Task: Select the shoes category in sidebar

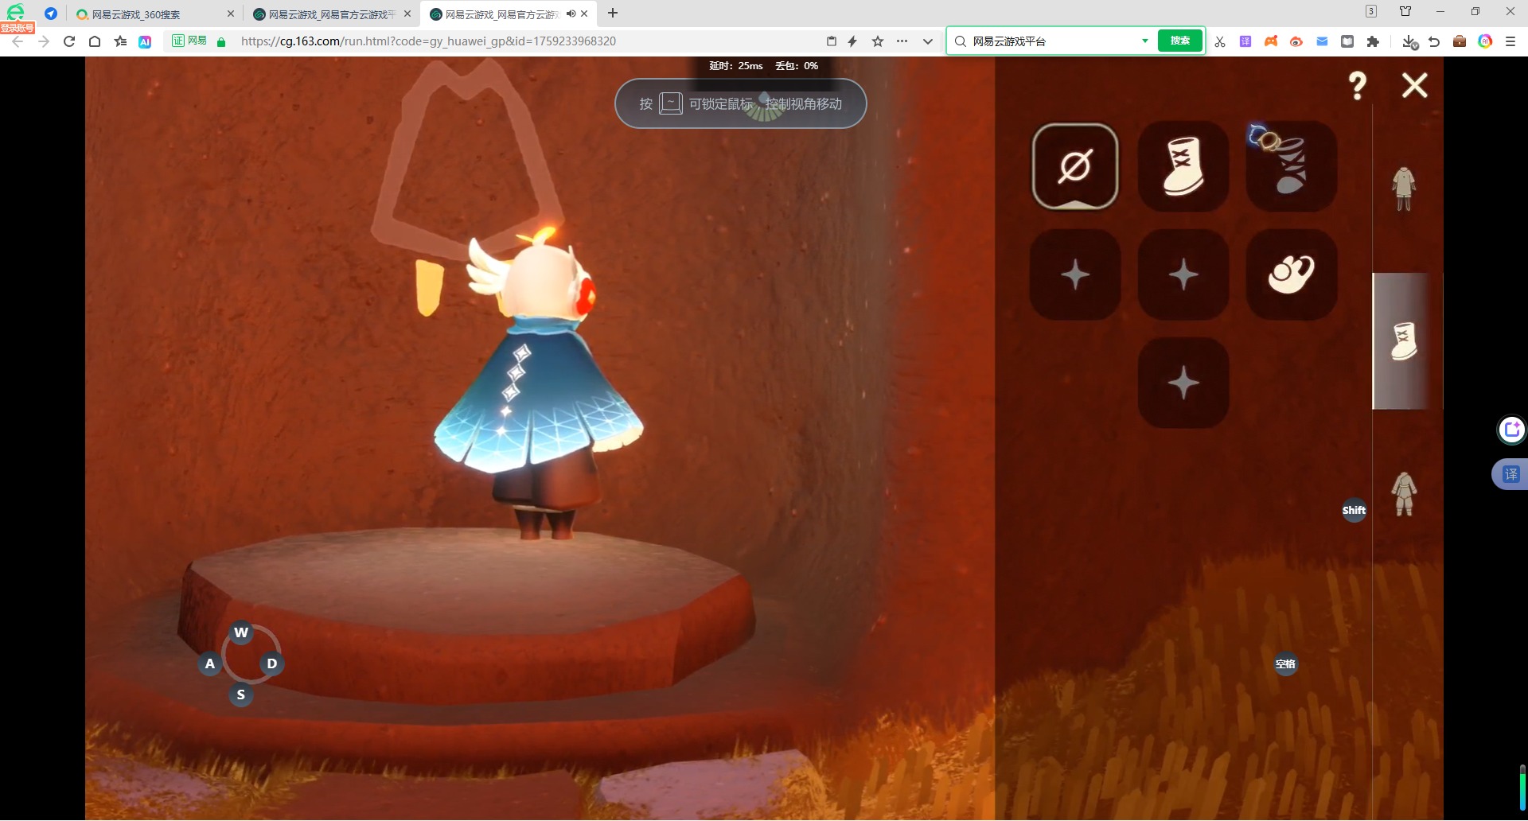Action: (1405, 341)
